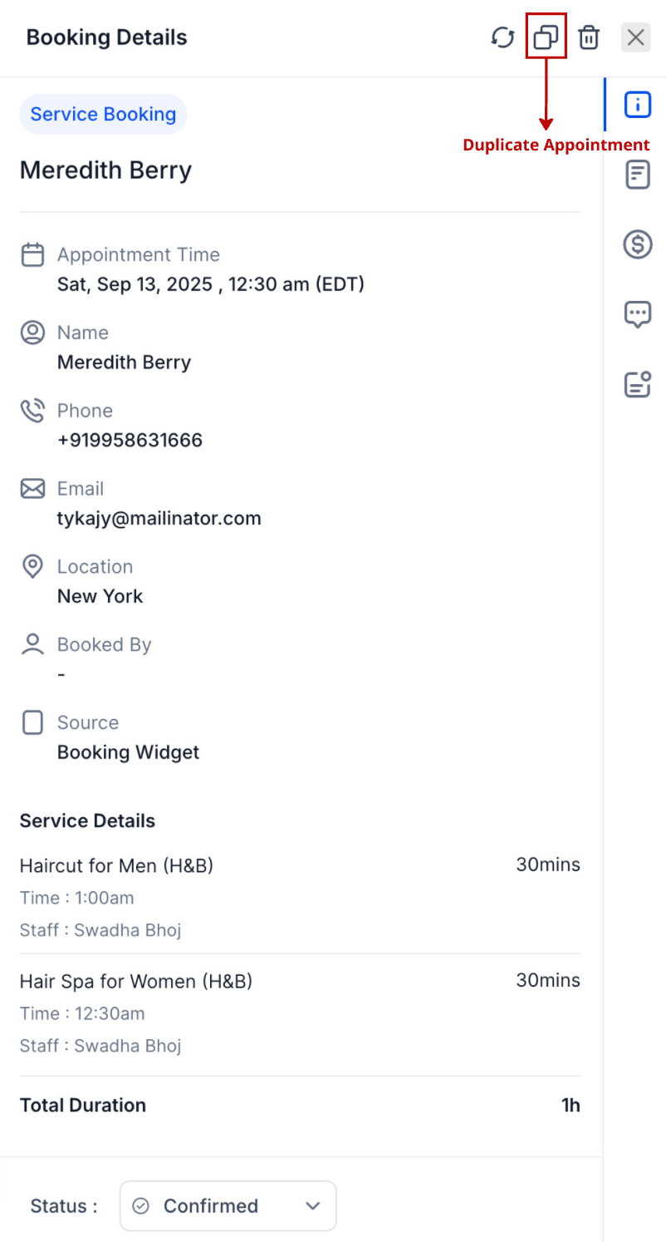Open the notes document sidebar icon
This screenshot has height=1242, width=666.
638,175
